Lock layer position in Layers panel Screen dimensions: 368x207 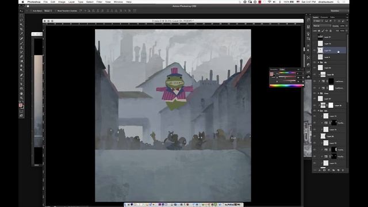327,30
